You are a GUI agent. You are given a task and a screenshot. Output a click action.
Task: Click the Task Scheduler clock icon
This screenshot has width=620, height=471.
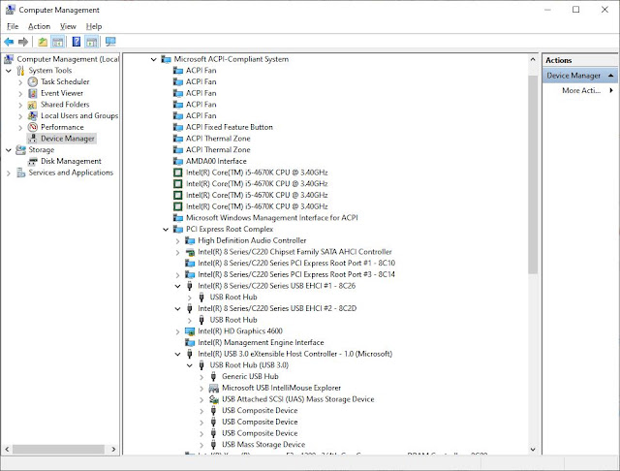32,81
